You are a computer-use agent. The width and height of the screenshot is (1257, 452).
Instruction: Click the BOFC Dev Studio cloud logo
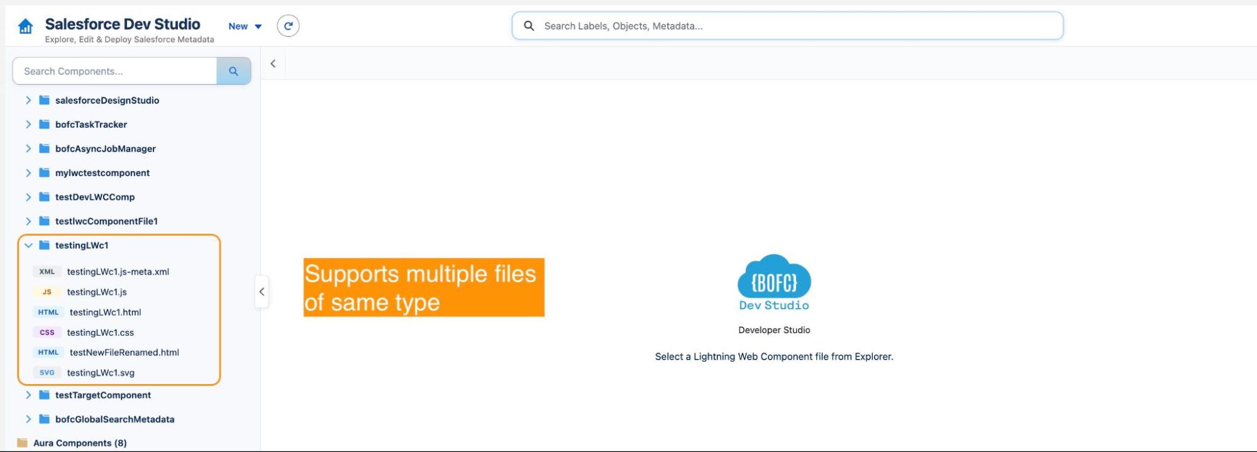pyautogui.click(x=774, y=283)
